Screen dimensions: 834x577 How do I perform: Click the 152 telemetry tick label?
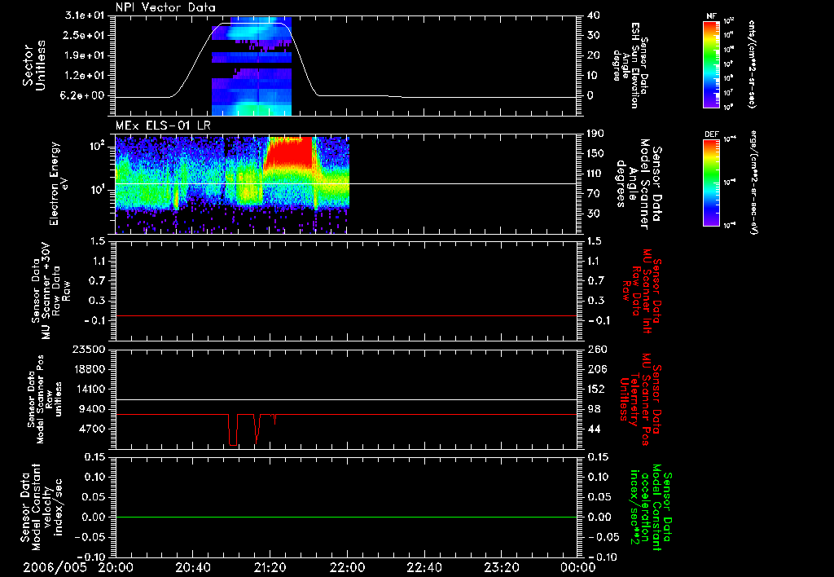pos(596,389)
